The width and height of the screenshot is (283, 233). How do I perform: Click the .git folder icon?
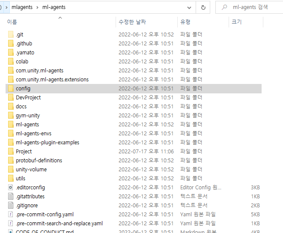(x=11, y=34)
